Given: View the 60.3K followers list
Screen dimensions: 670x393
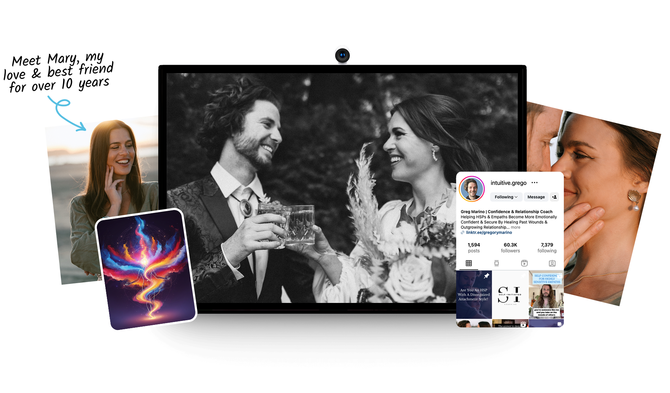Looking at the screenshot, I should click(x=510, y=247).
